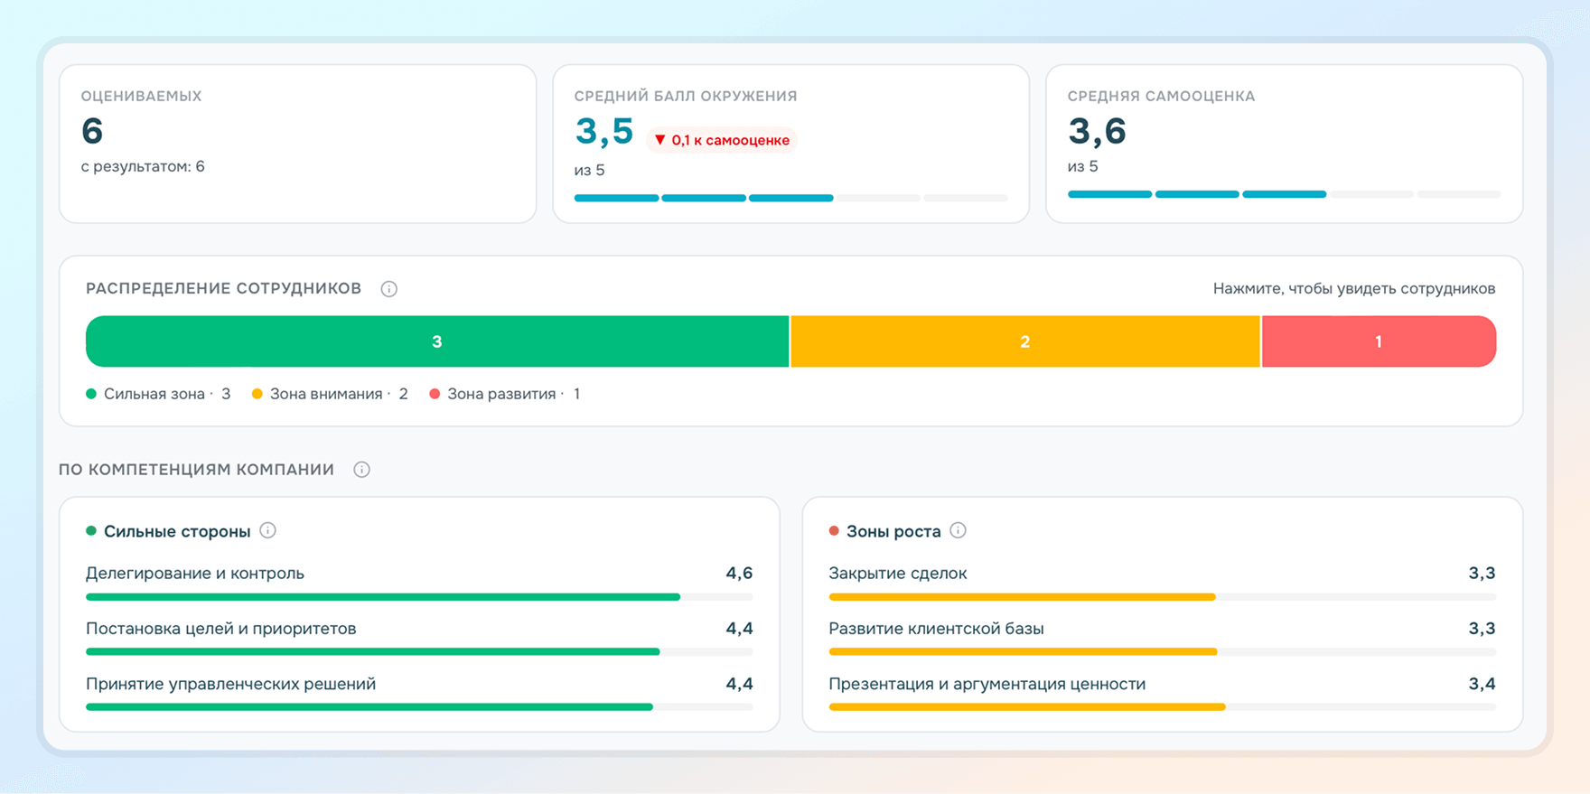
Task: Click the Постановка целей и приоритетов green bar
Action: [373, 652]
